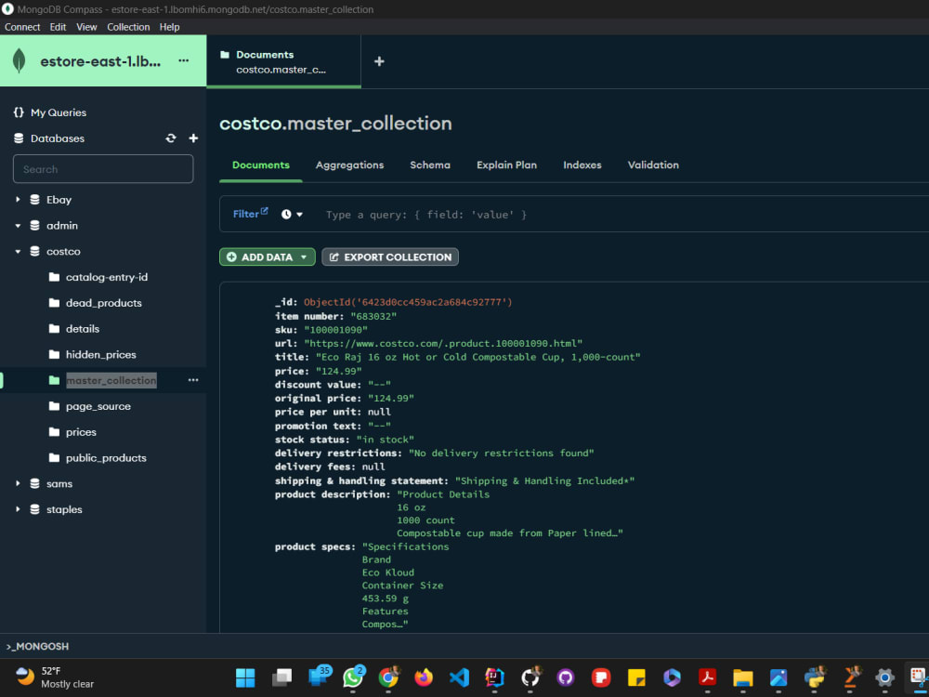Open the prices collection

(81, 432)
